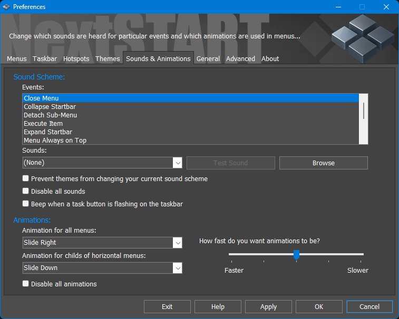
Task: Open Help for preferences
Action: (218, 306)
